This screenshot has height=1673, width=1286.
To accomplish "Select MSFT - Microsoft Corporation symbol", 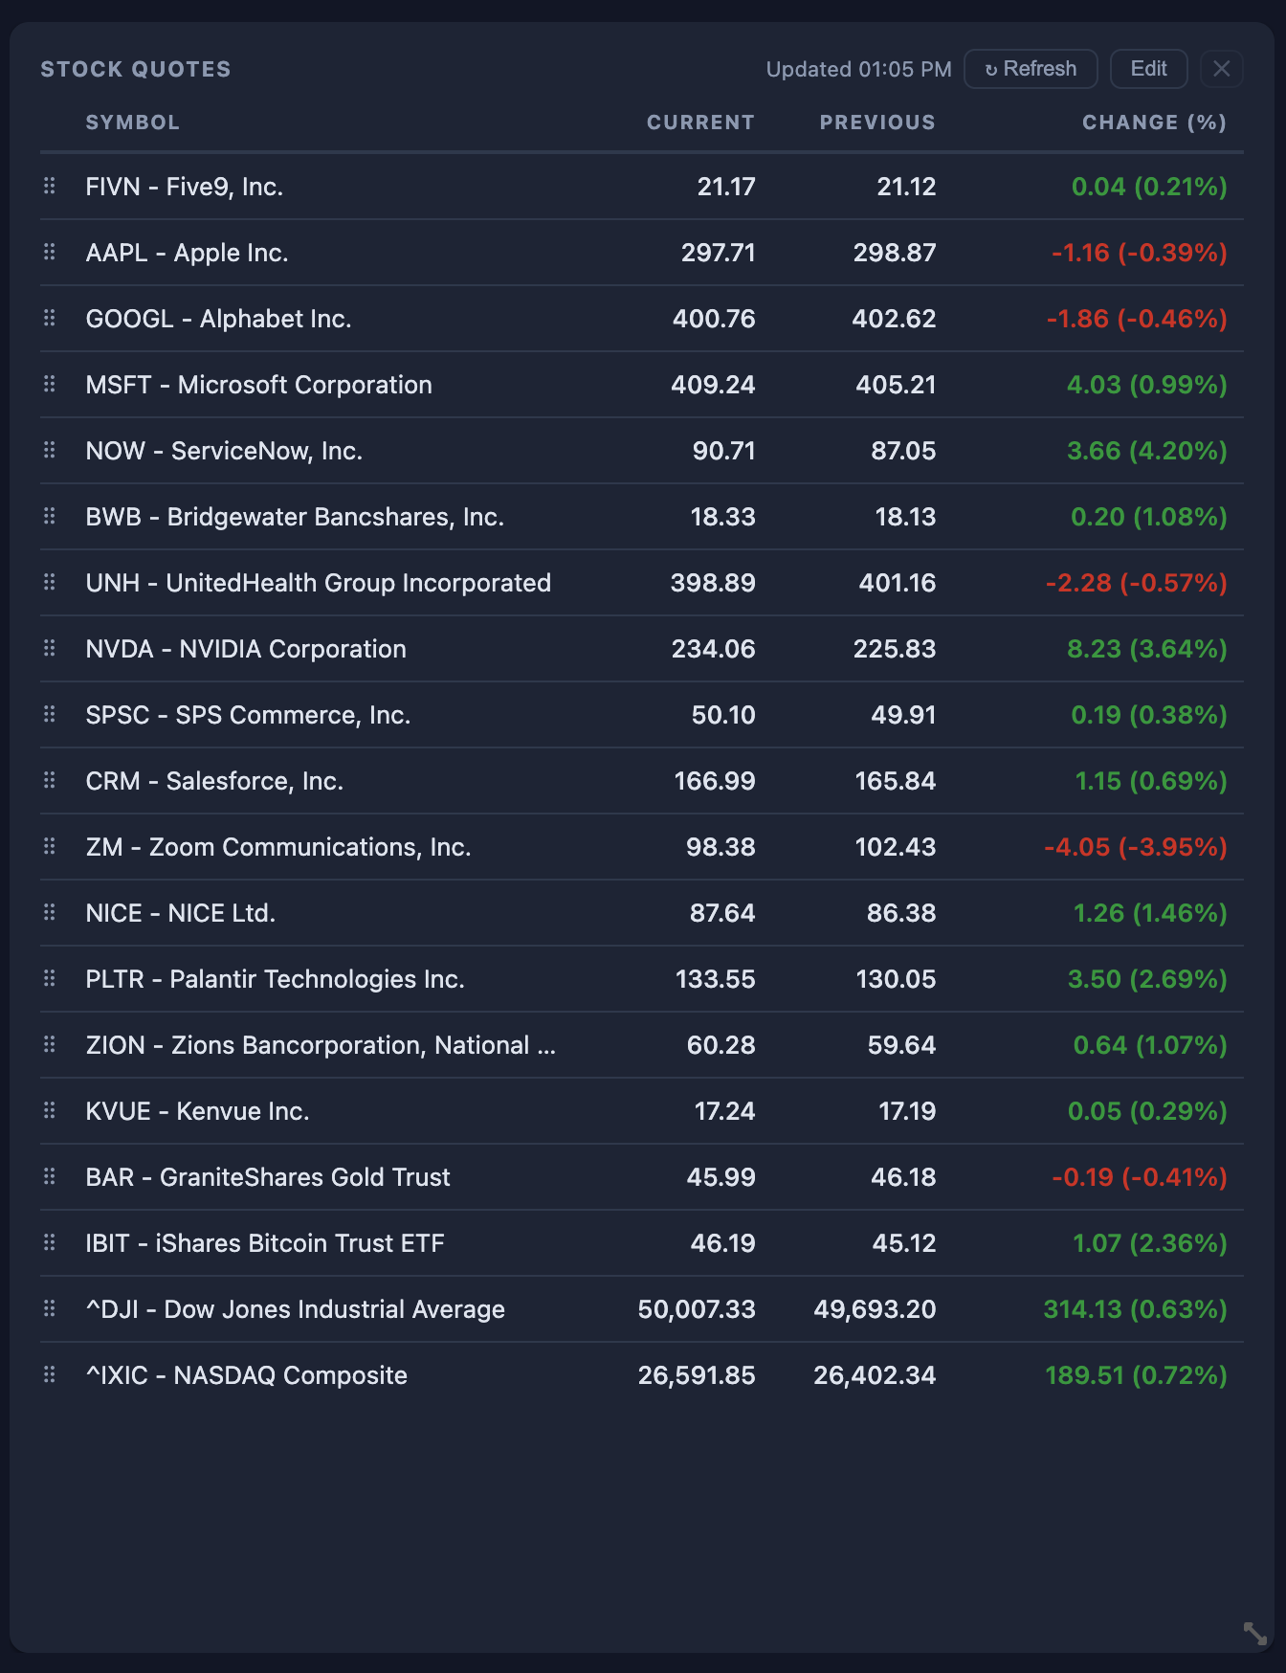I will coord(259,385).
